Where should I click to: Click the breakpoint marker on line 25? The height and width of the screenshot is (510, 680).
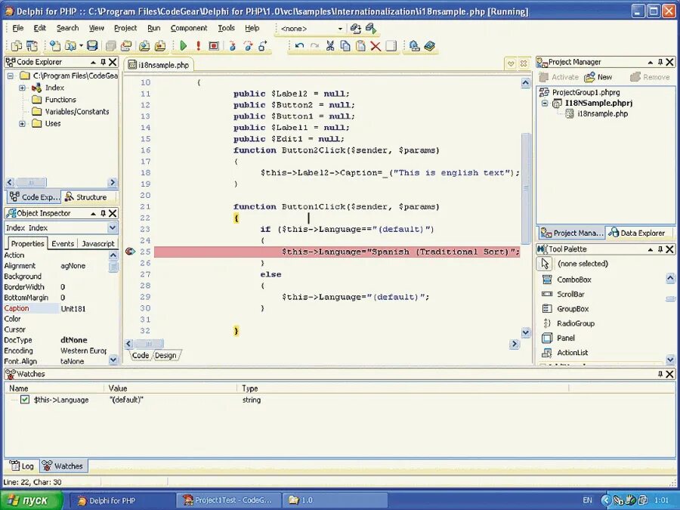coord(130,252)
